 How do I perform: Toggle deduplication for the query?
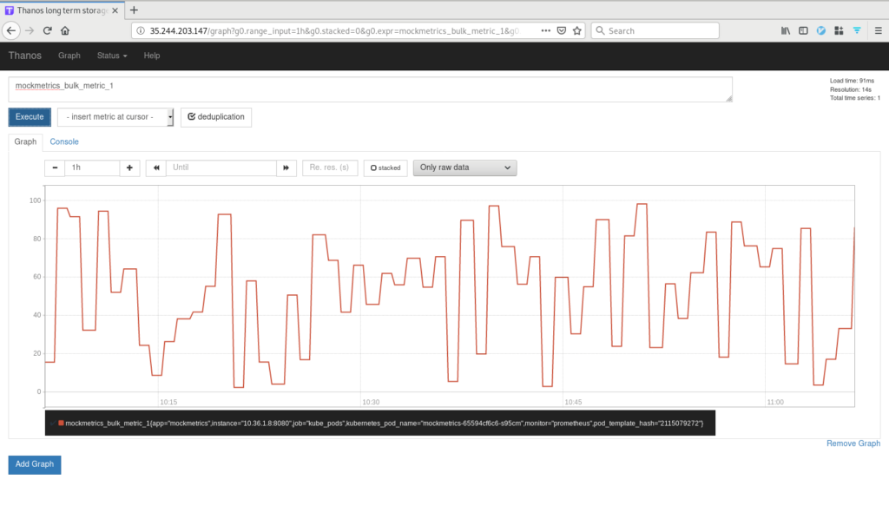point(215,116)
